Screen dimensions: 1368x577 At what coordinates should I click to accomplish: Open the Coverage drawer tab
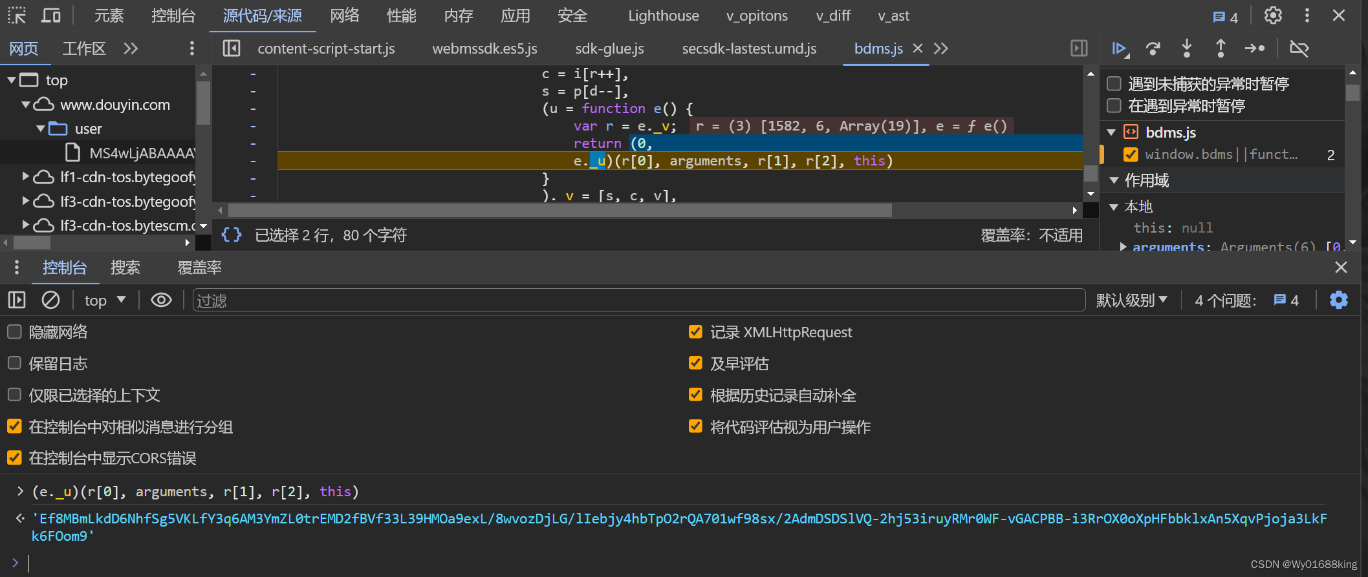click(x=199, y=268)
